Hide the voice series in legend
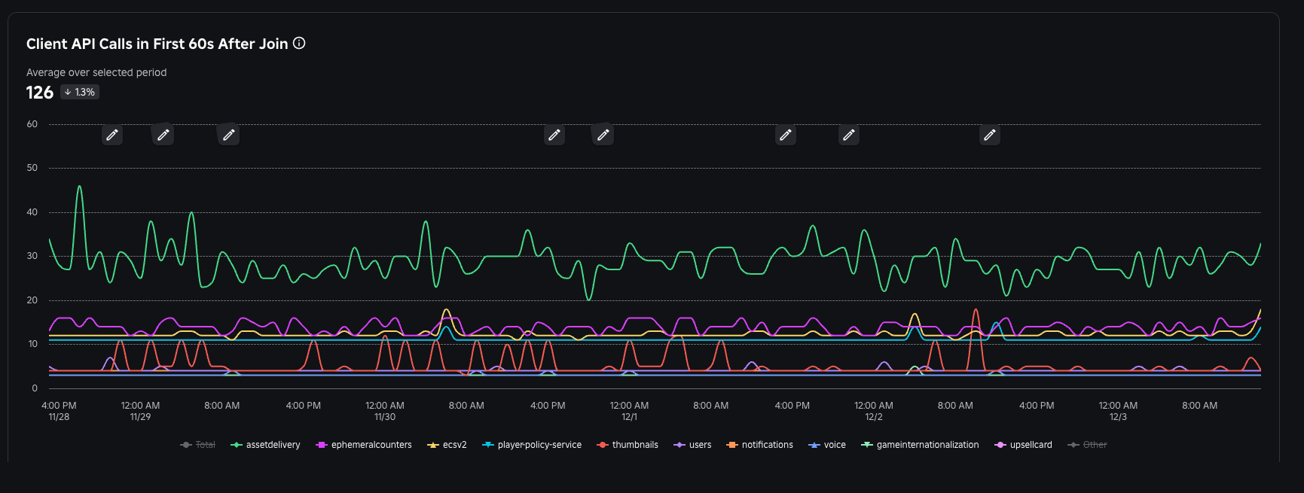 pos(827,445)
